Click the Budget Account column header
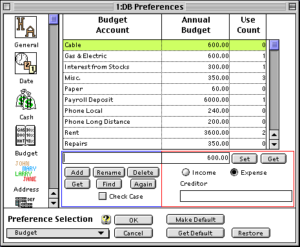The width and height of the screenshot is (300, 247). (x=112, y=27)
